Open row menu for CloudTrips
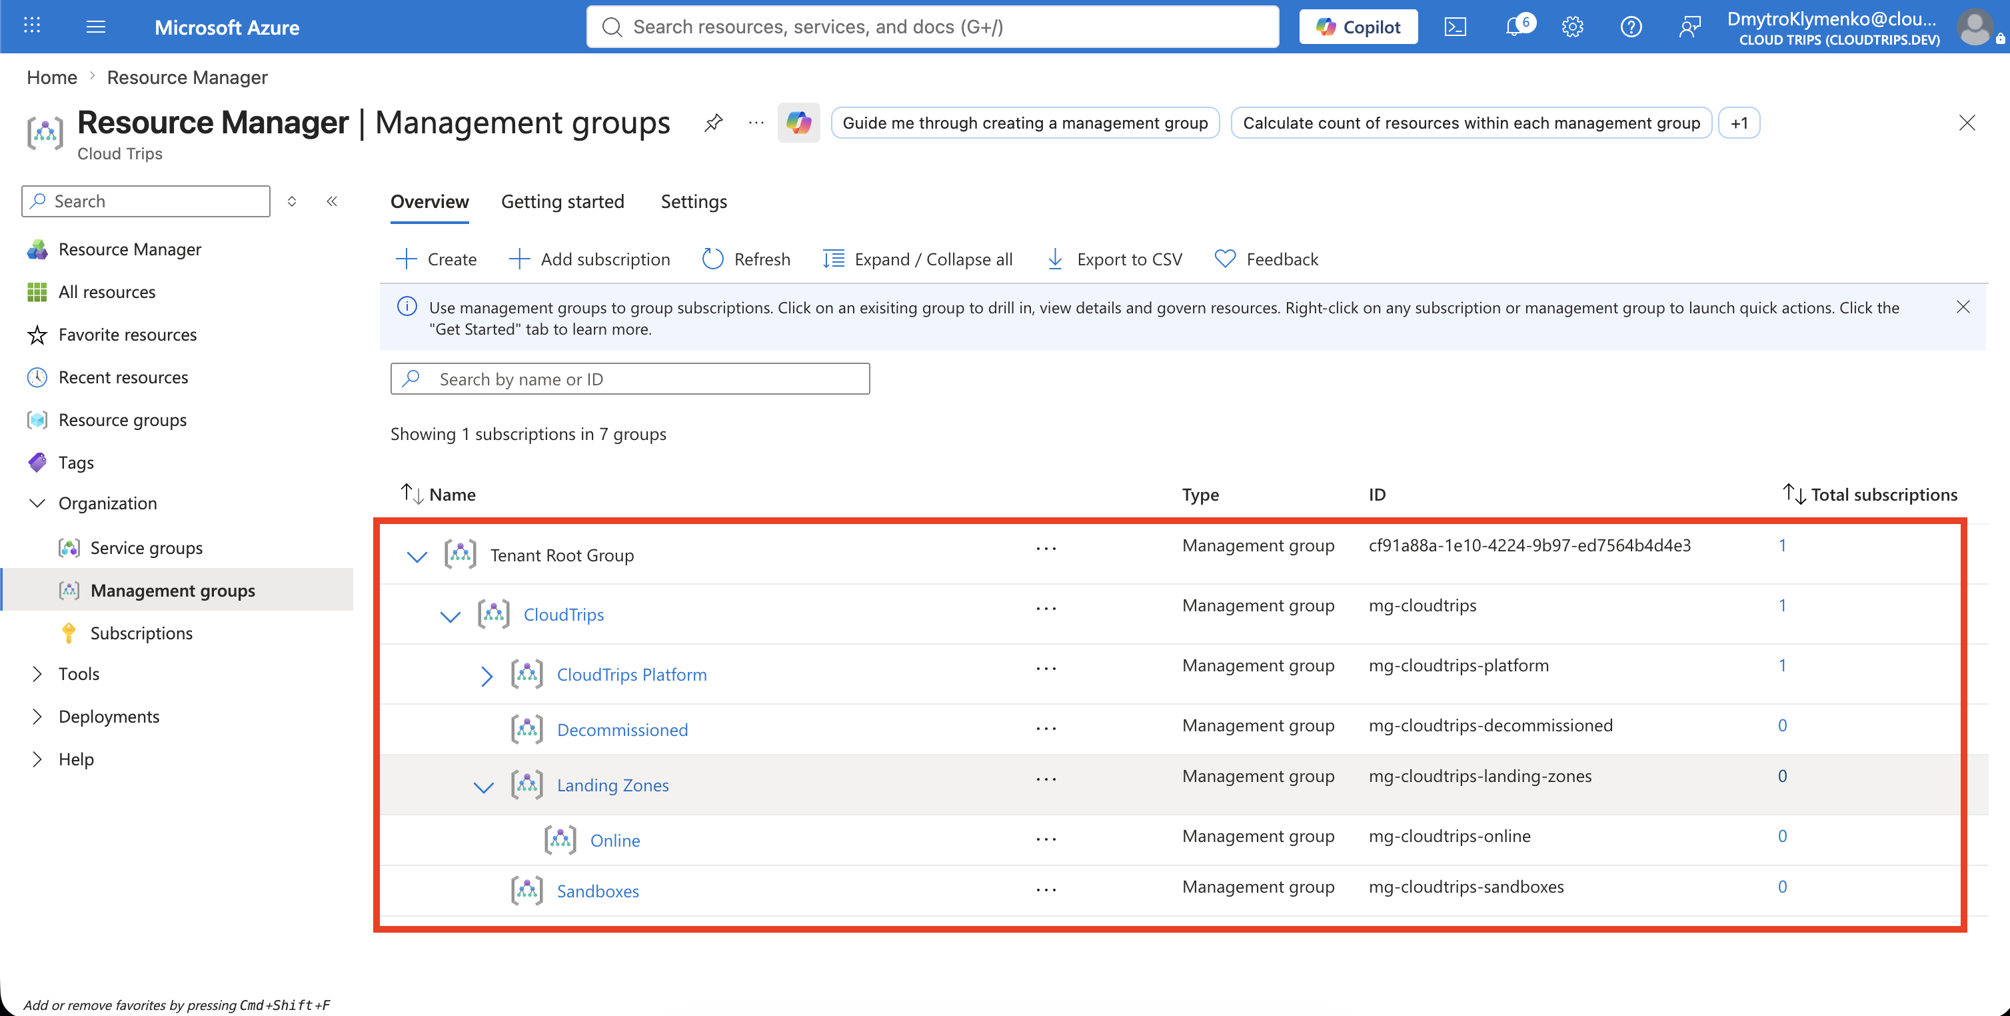 pos(1046,608)
